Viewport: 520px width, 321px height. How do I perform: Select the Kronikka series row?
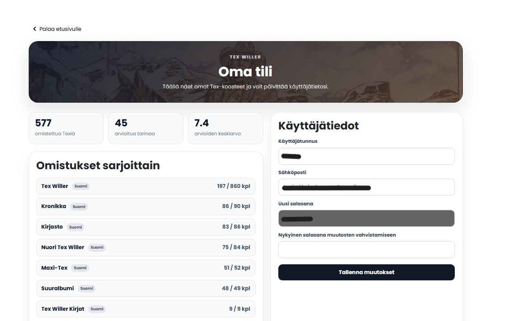pyautogui.click(x=146, y=206)
